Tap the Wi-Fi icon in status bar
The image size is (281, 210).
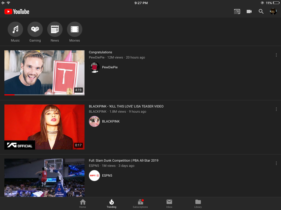tap(8, 3)
